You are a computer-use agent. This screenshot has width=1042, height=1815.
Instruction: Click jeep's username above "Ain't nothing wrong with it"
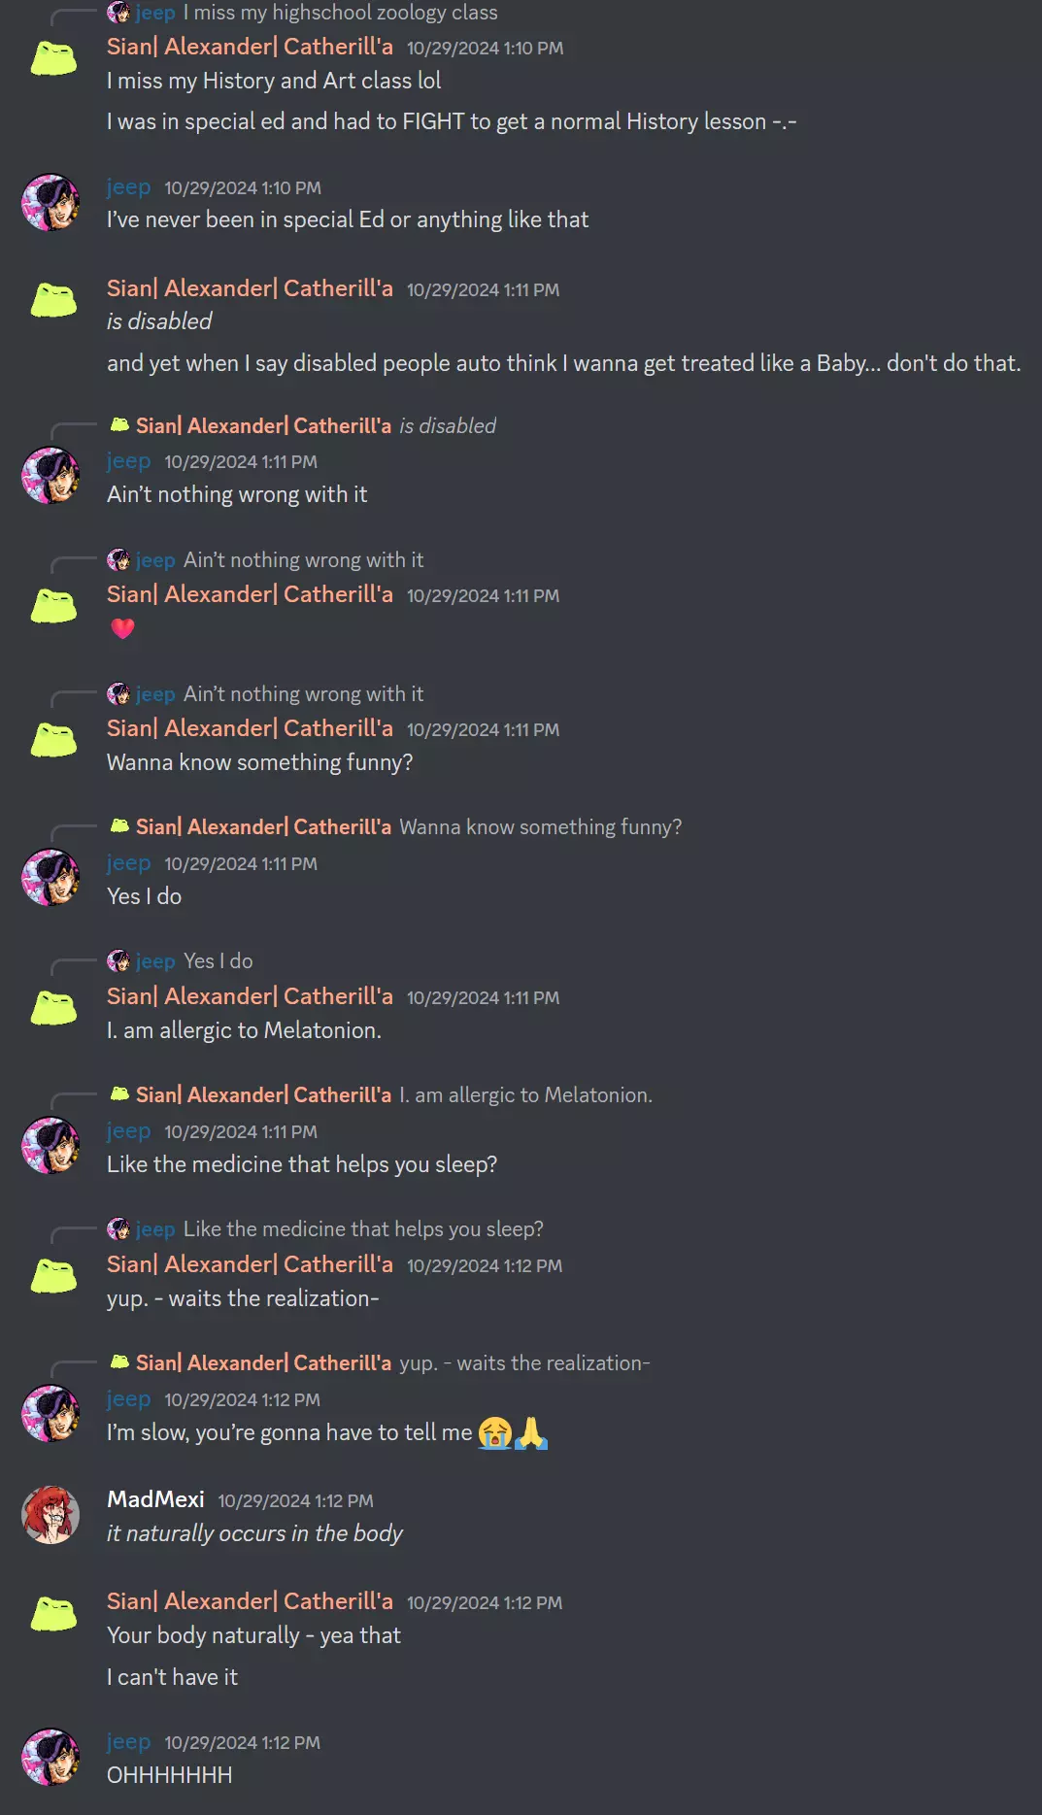click(128, 461)
